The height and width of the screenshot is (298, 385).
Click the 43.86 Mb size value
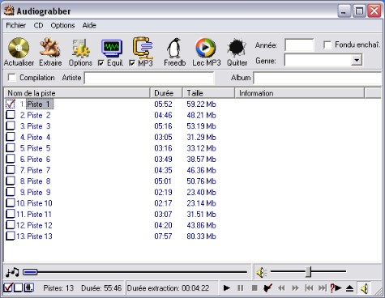[x=201, y=225]
